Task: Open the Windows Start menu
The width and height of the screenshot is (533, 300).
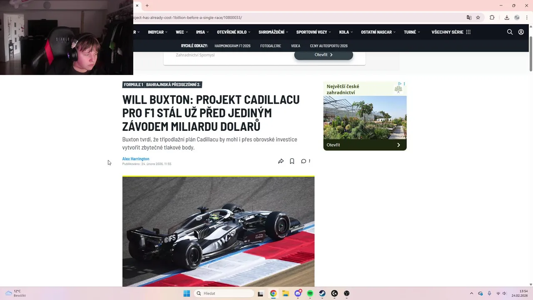Action: click(187, 293)
